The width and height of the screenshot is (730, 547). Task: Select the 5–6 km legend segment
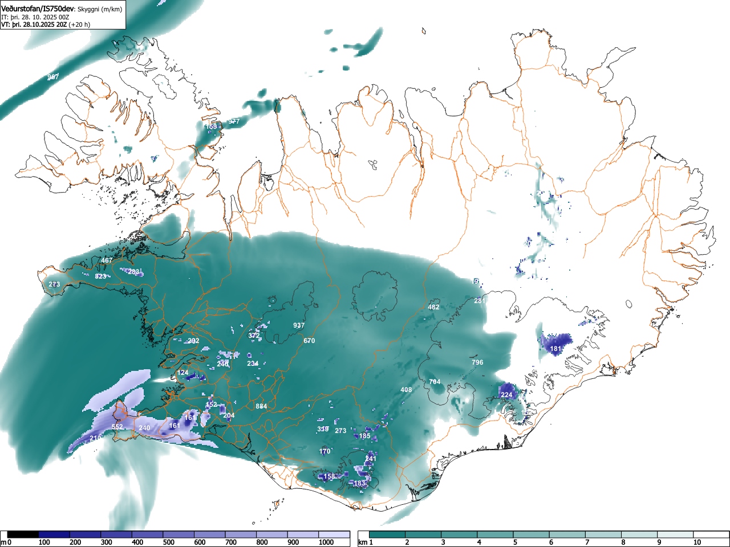pyautogui.click(x=532, y=534)
